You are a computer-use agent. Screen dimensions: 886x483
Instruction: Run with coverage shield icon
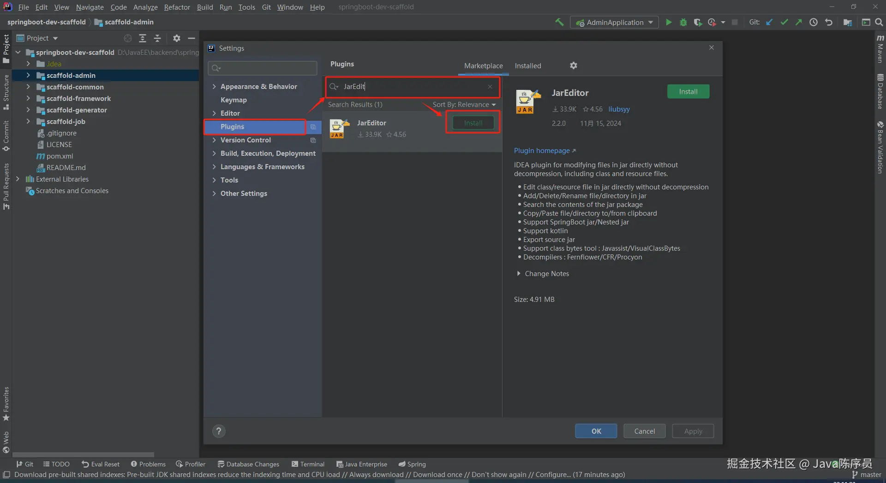pyautogui.click(x=698, y=22)
